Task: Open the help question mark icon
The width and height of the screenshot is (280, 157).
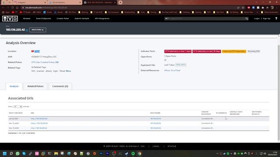Action: coord(276,18)
